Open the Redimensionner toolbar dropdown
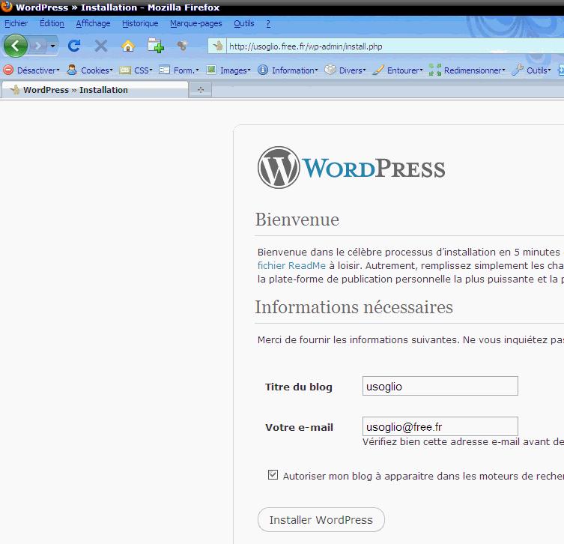This screenshot has height=544, width=564. 474,70
